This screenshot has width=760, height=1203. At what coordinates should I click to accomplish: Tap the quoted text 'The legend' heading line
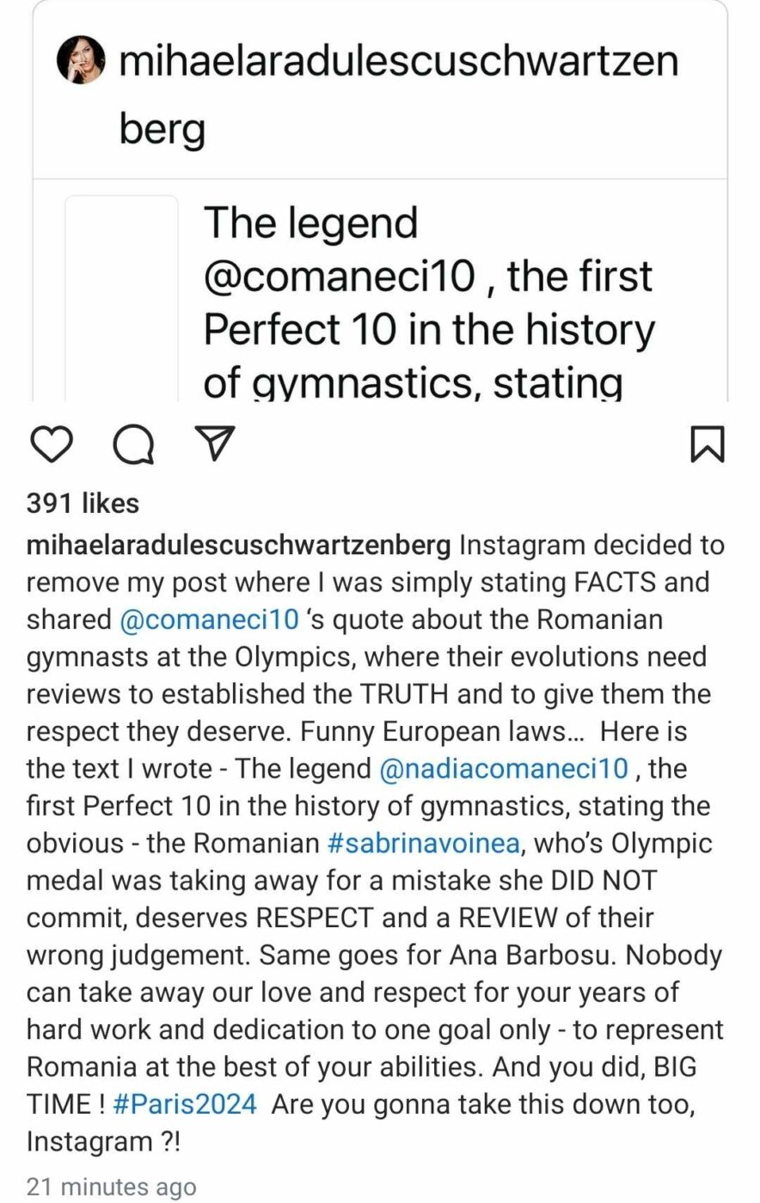click(x=310, y=223)
